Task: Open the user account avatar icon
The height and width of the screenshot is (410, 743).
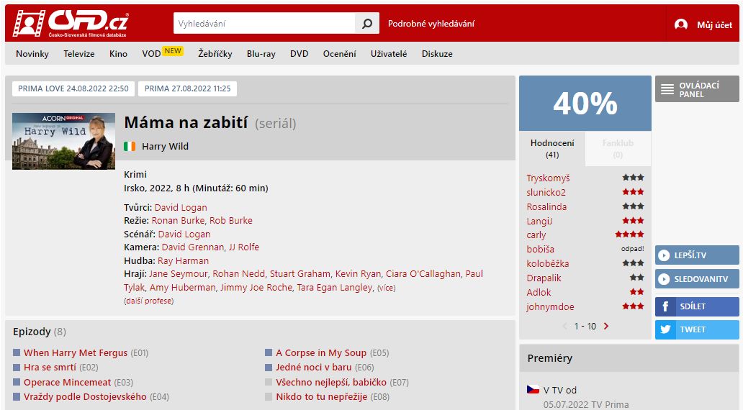Action: (681, 24)
